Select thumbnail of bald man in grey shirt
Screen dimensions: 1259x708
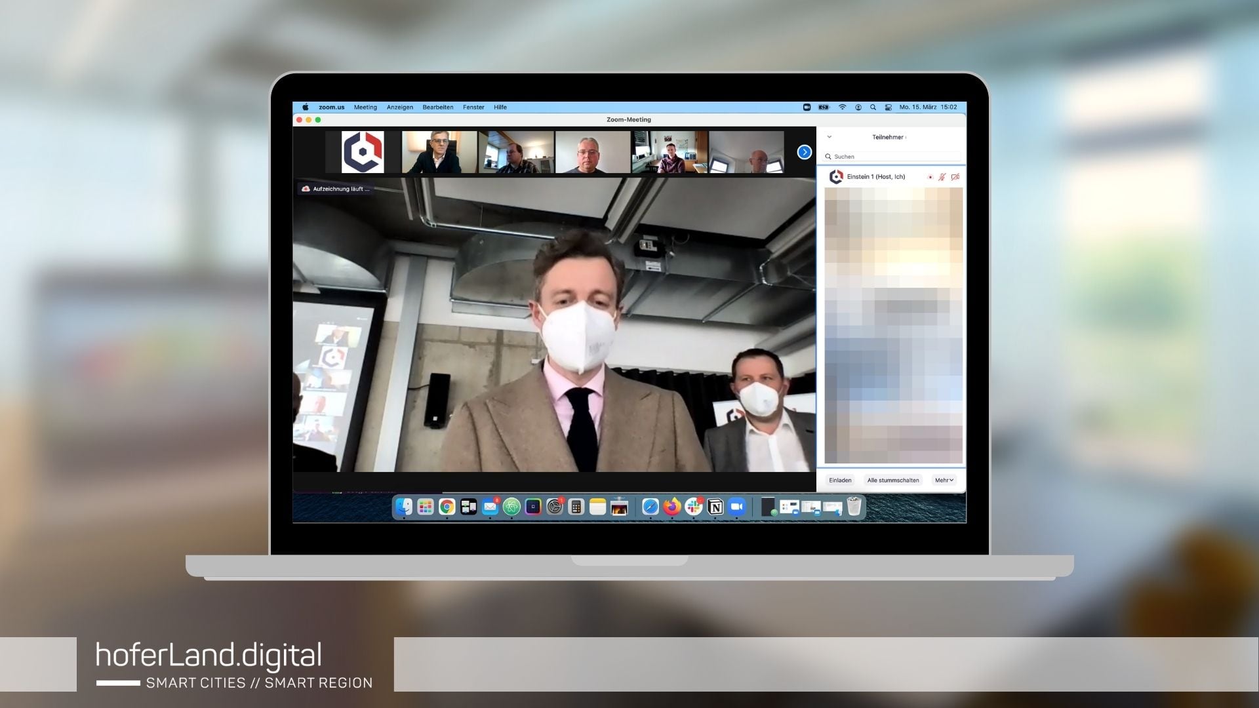click(x=593, y=152)
